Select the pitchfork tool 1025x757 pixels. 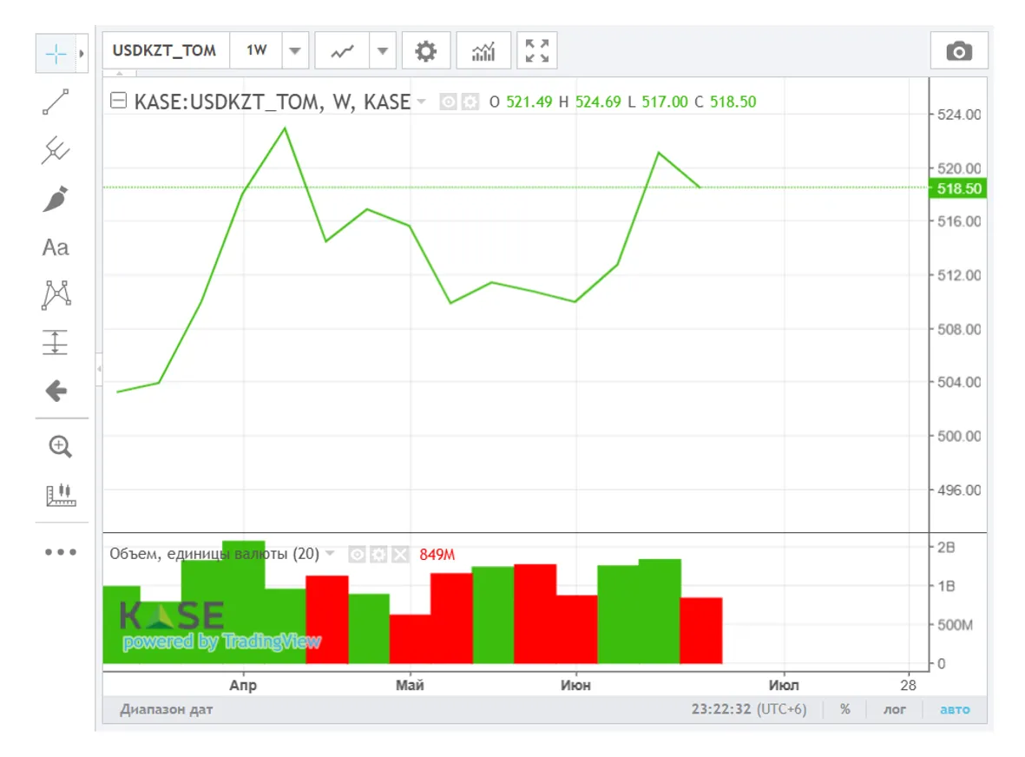(56, 151)
